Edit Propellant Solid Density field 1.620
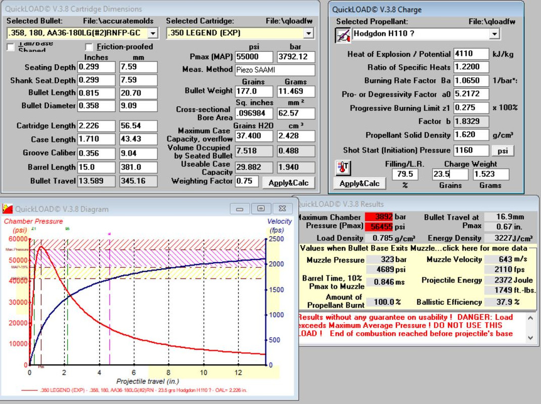The height and width of the screenshot is (404, 541). 471,135
